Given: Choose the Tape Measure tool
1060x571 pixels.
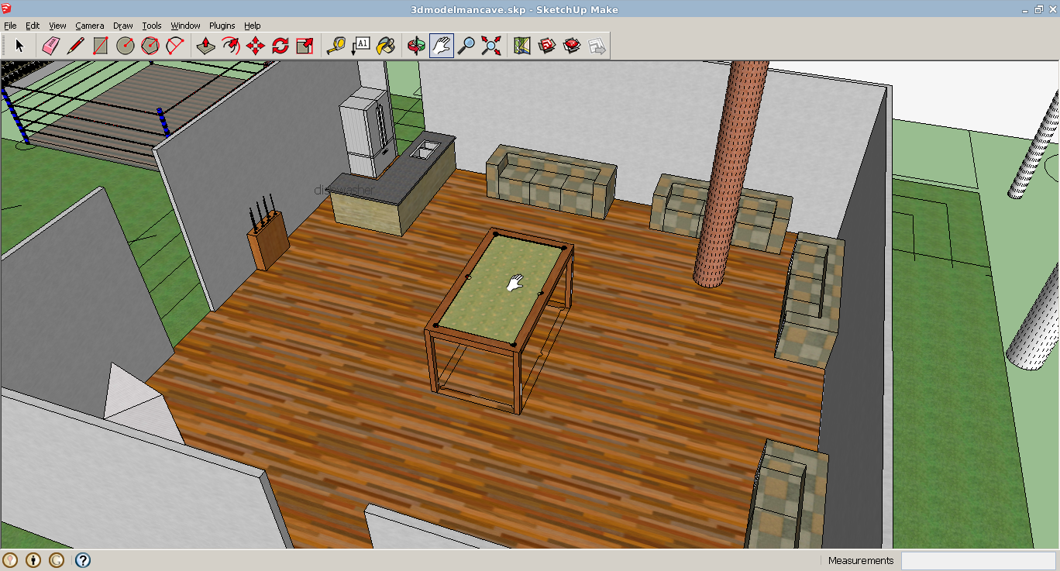Looking at the screenshot, I should click(336, 46).
